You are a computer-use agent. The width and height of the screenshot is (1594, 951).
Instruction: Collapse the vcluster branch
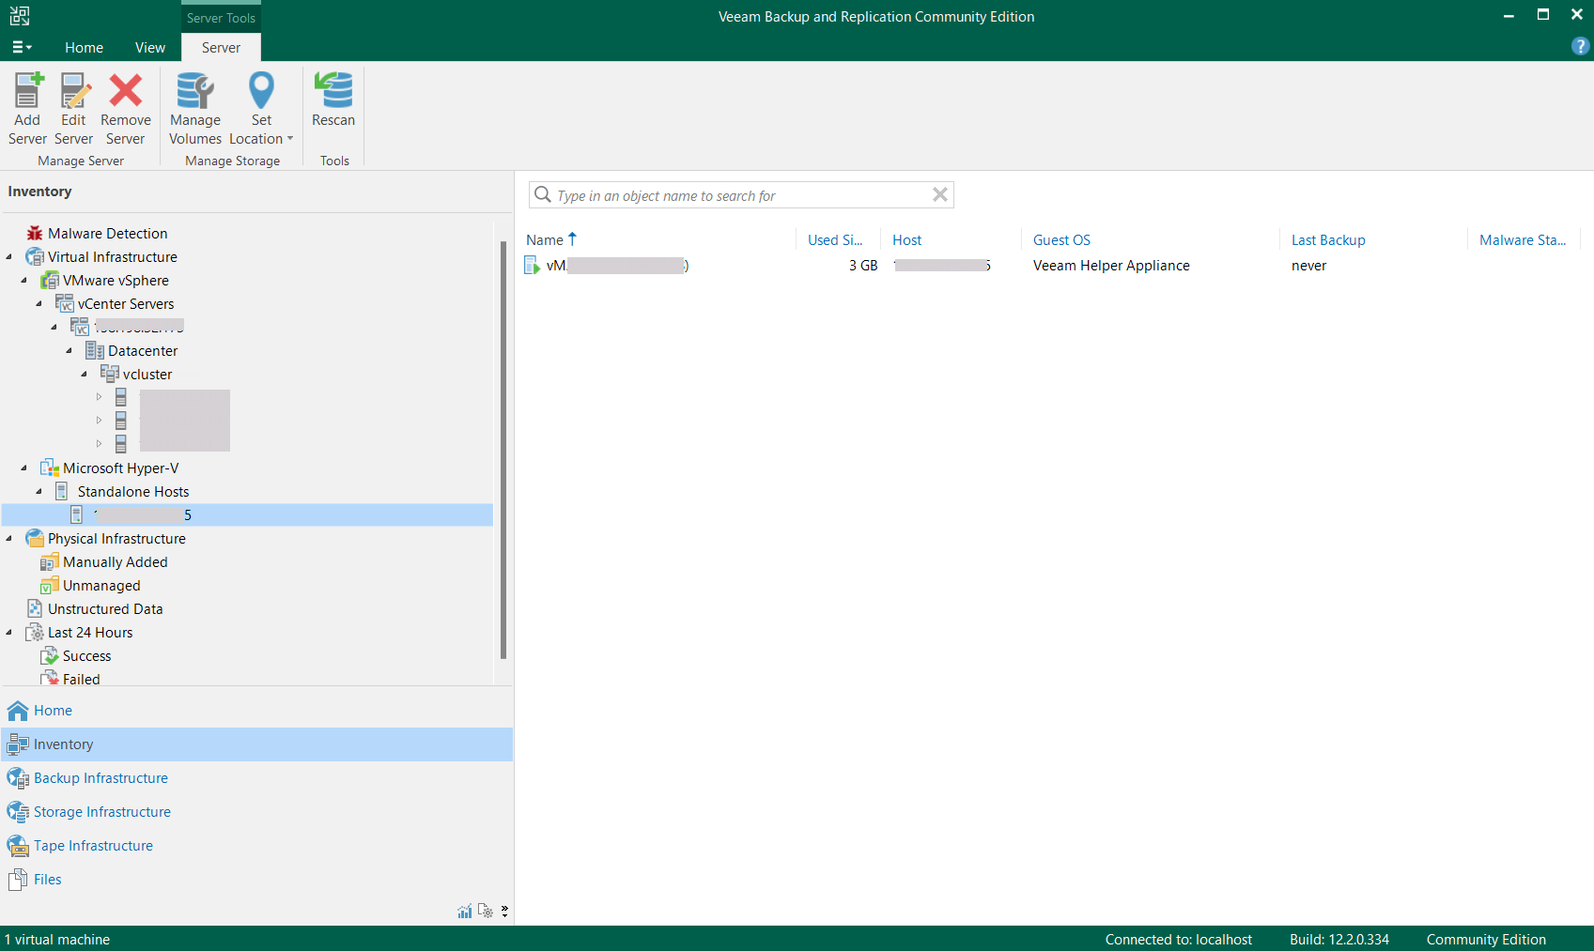click(x=85, y=375)
